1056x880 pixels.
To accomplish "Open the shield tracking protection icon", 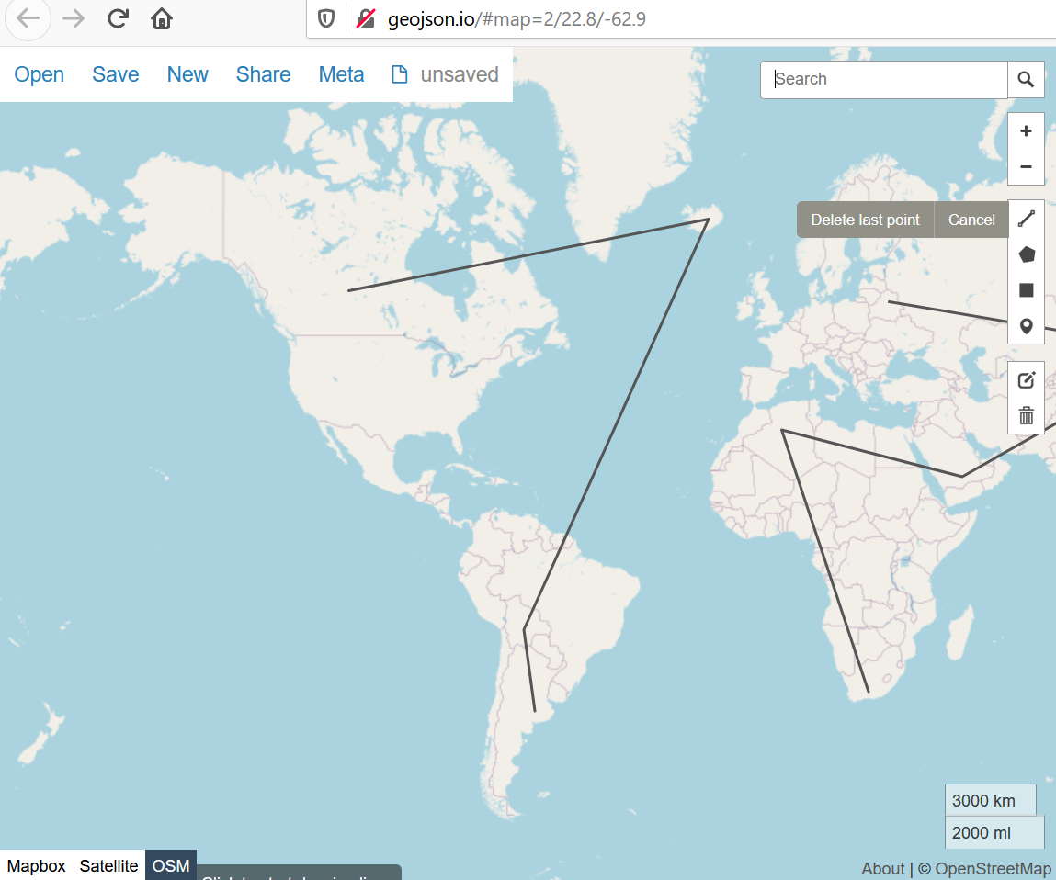I will point(326,19).
